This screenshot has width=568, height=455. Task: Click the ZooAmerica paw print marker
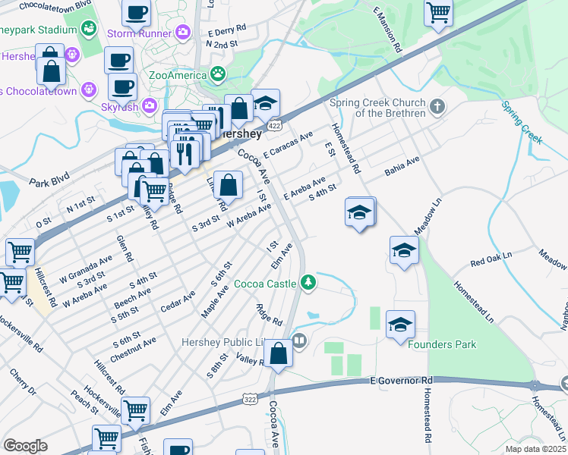(218, 75)
